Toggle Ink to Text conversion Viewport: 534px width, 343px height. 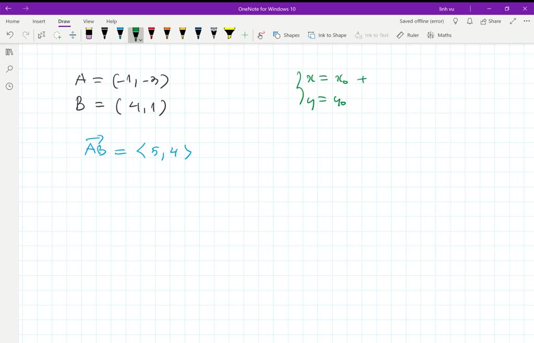point(372,35)
